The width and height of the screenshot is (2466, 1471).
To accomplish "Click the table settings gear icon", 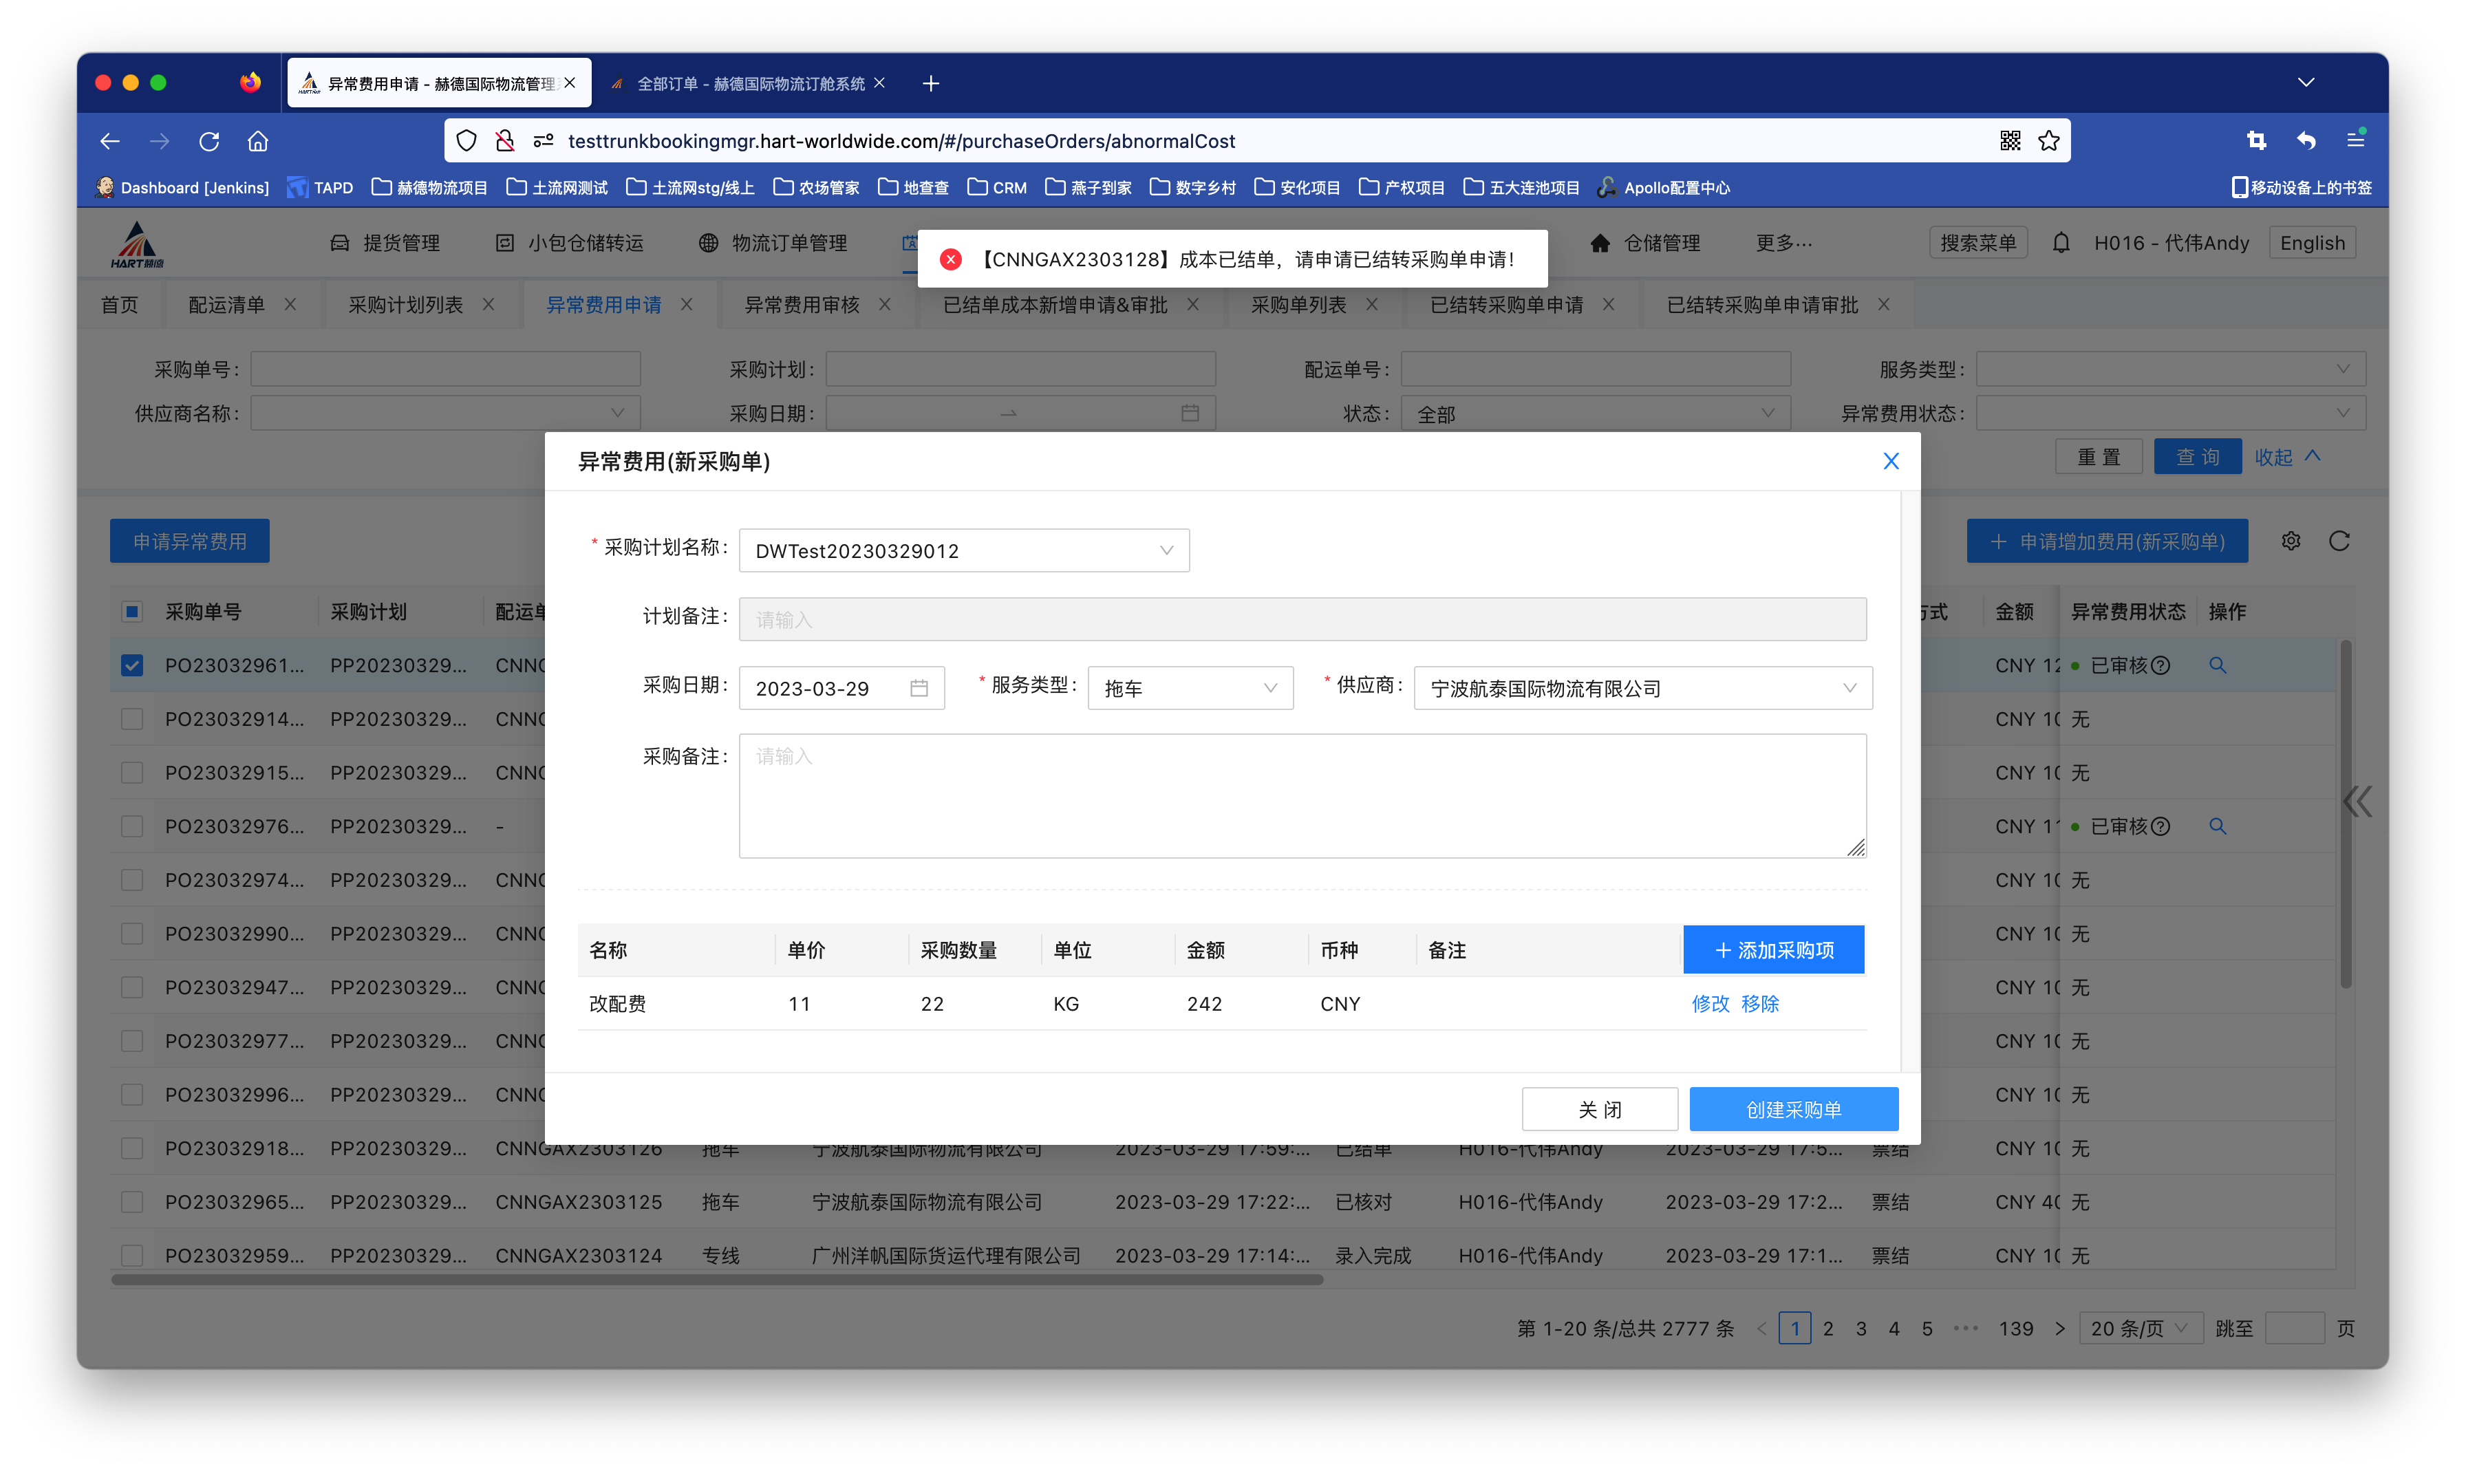I will point(2291,541).
